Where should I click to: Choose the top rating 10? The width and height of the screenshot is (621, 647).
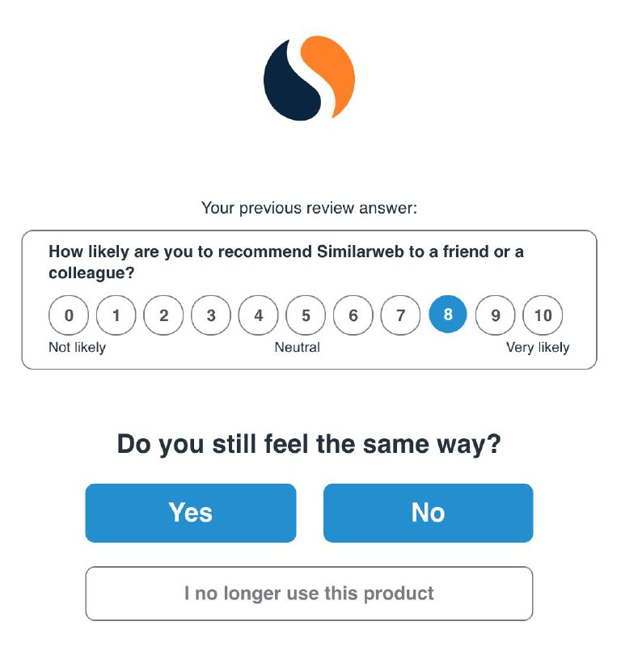coord(543,315)
